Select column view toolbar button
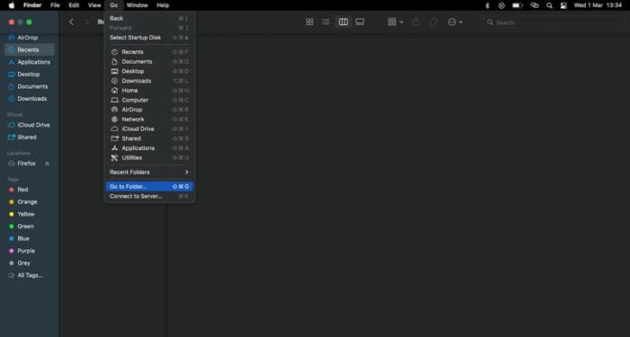The width and height of the screenshot is (630, 337). [343, 22]
